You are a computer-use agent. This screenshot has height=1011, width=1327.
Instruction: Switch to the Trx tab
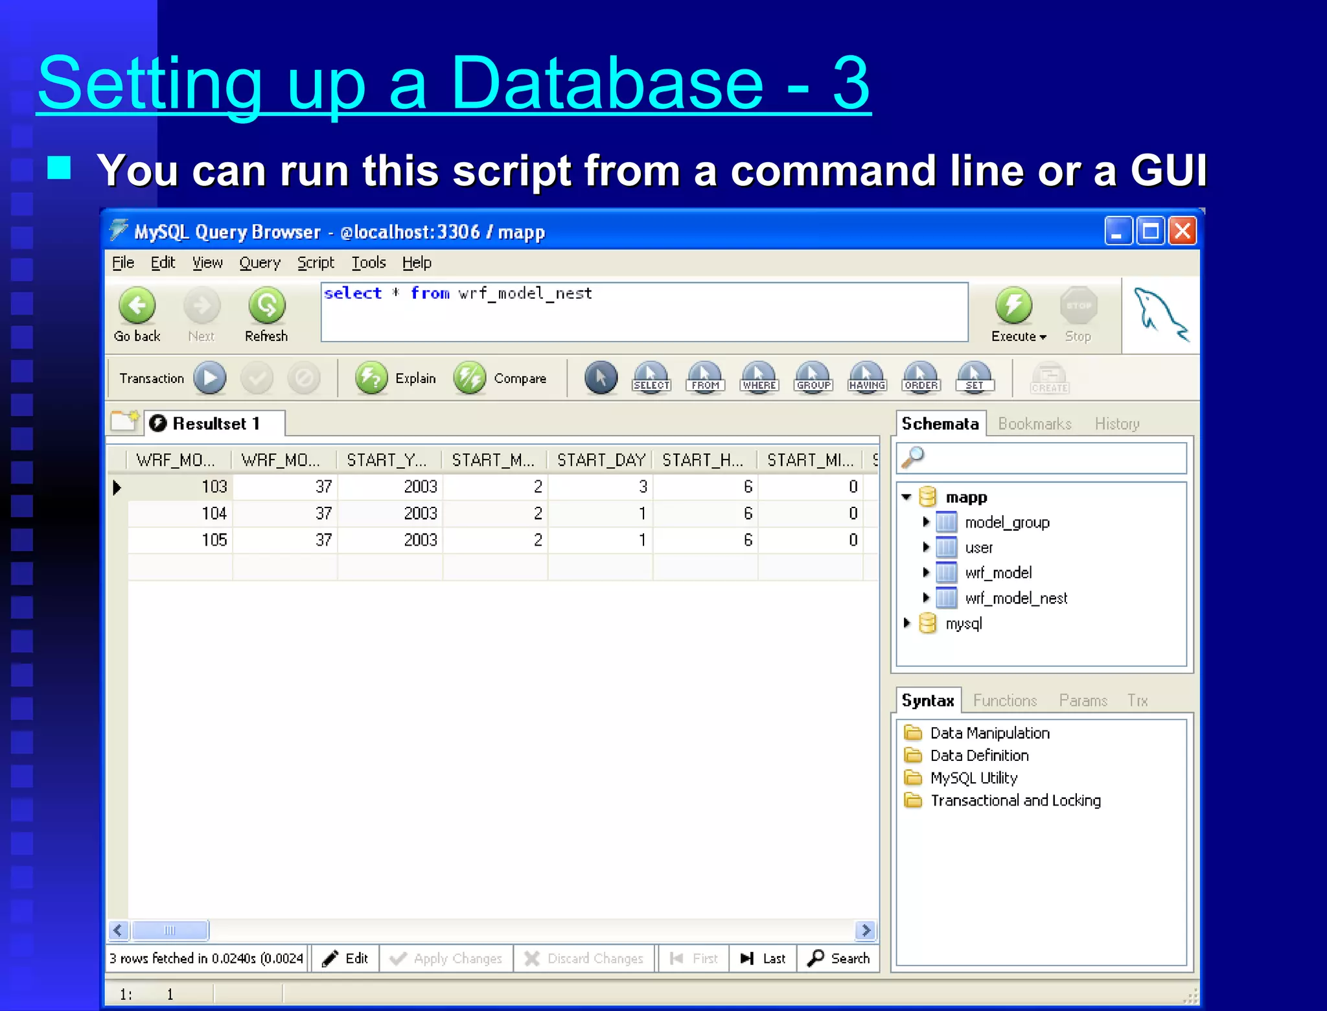coord(1137,701)
